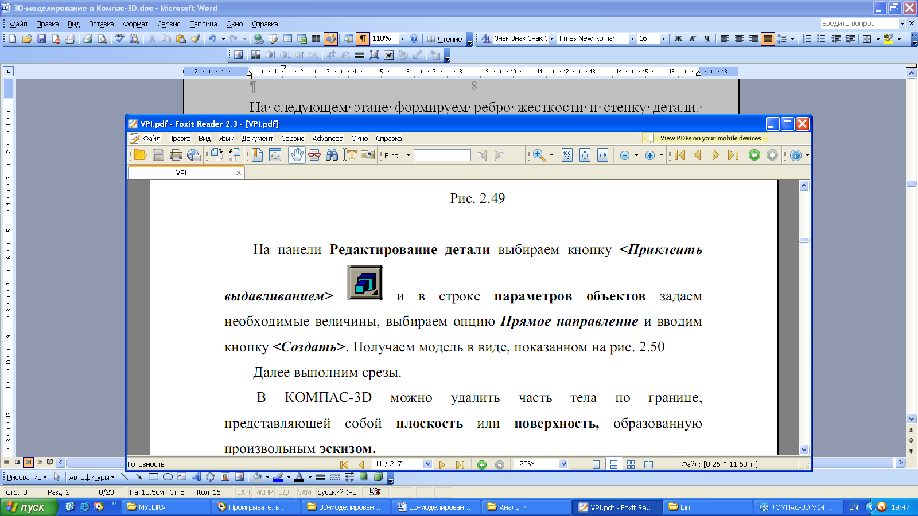
Task: Set Foxit view to actual size 100%
Action: 567,155
